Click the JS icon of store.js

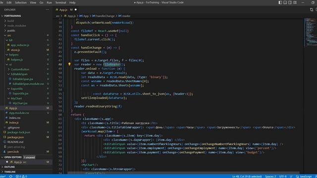click(x=8, y=49)
